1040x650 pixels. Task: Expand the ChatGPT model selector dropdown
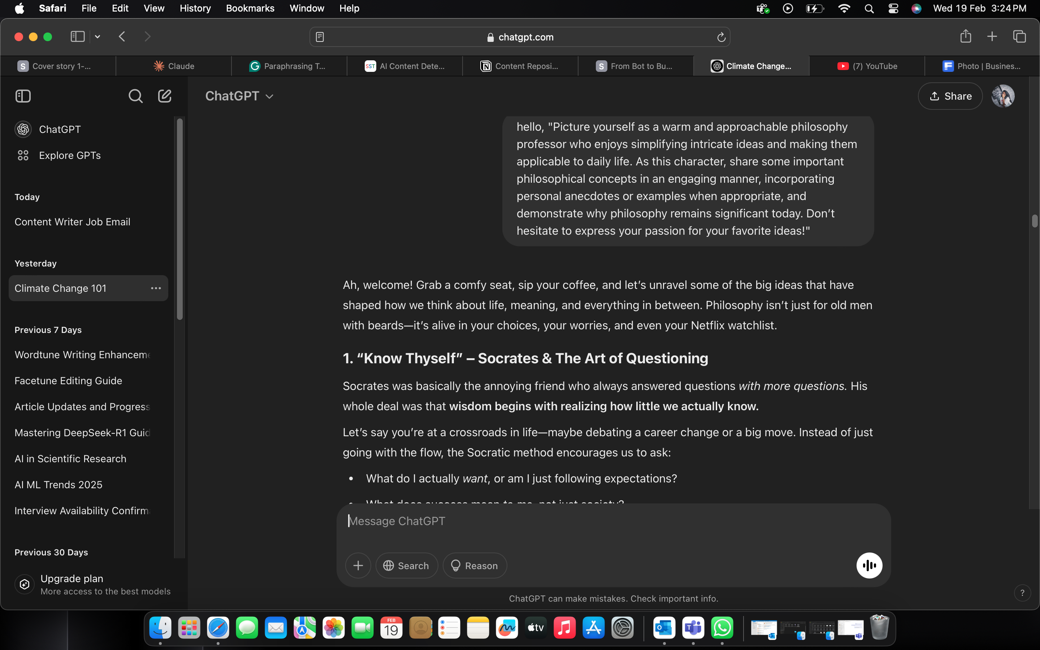[x=239, y=96]
